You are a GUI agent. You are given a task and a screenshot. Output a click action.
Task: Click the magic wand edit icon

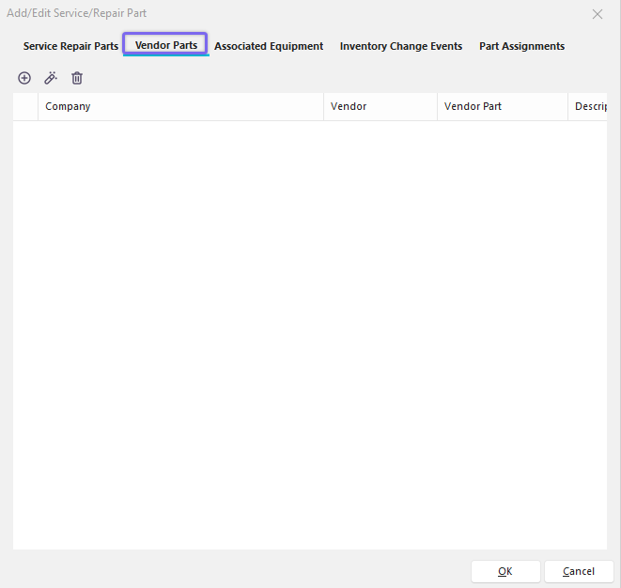(51, 78)
